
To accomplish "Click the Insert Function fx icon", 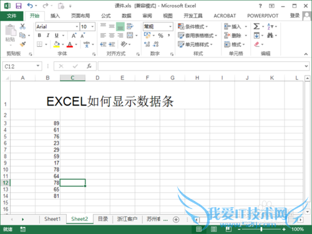I will (x=89, y=66).
